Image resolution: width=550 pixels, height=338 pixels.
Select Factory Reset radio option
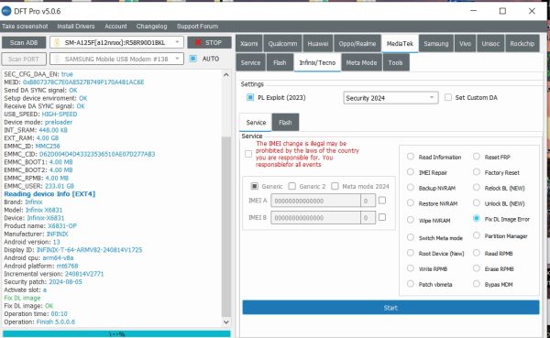tap(476, 172)
